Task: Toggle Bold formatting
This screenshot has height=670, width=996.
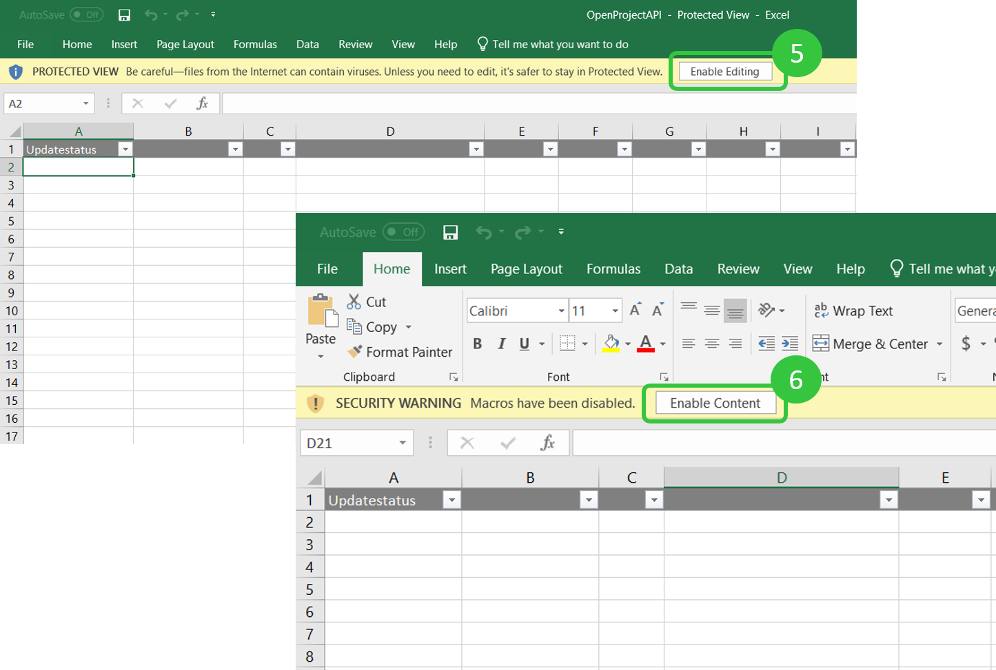Action: click(x=477, y=344)
